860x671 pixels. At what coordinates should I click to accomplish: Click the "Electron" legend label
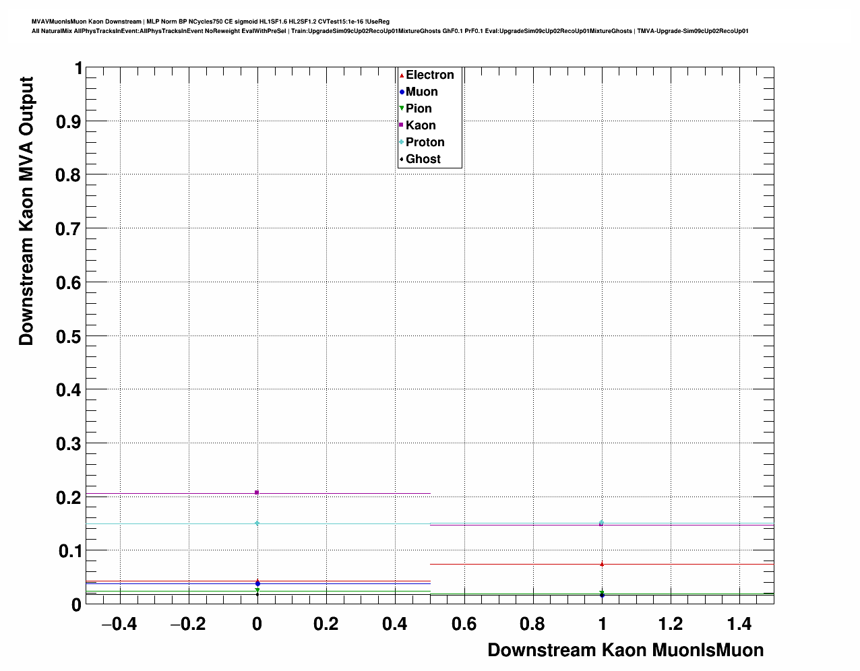pos(430,75)
